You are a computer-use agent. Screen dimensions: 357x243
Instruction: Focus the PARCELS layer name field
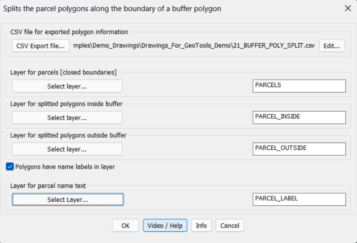[x=299, y=86]
